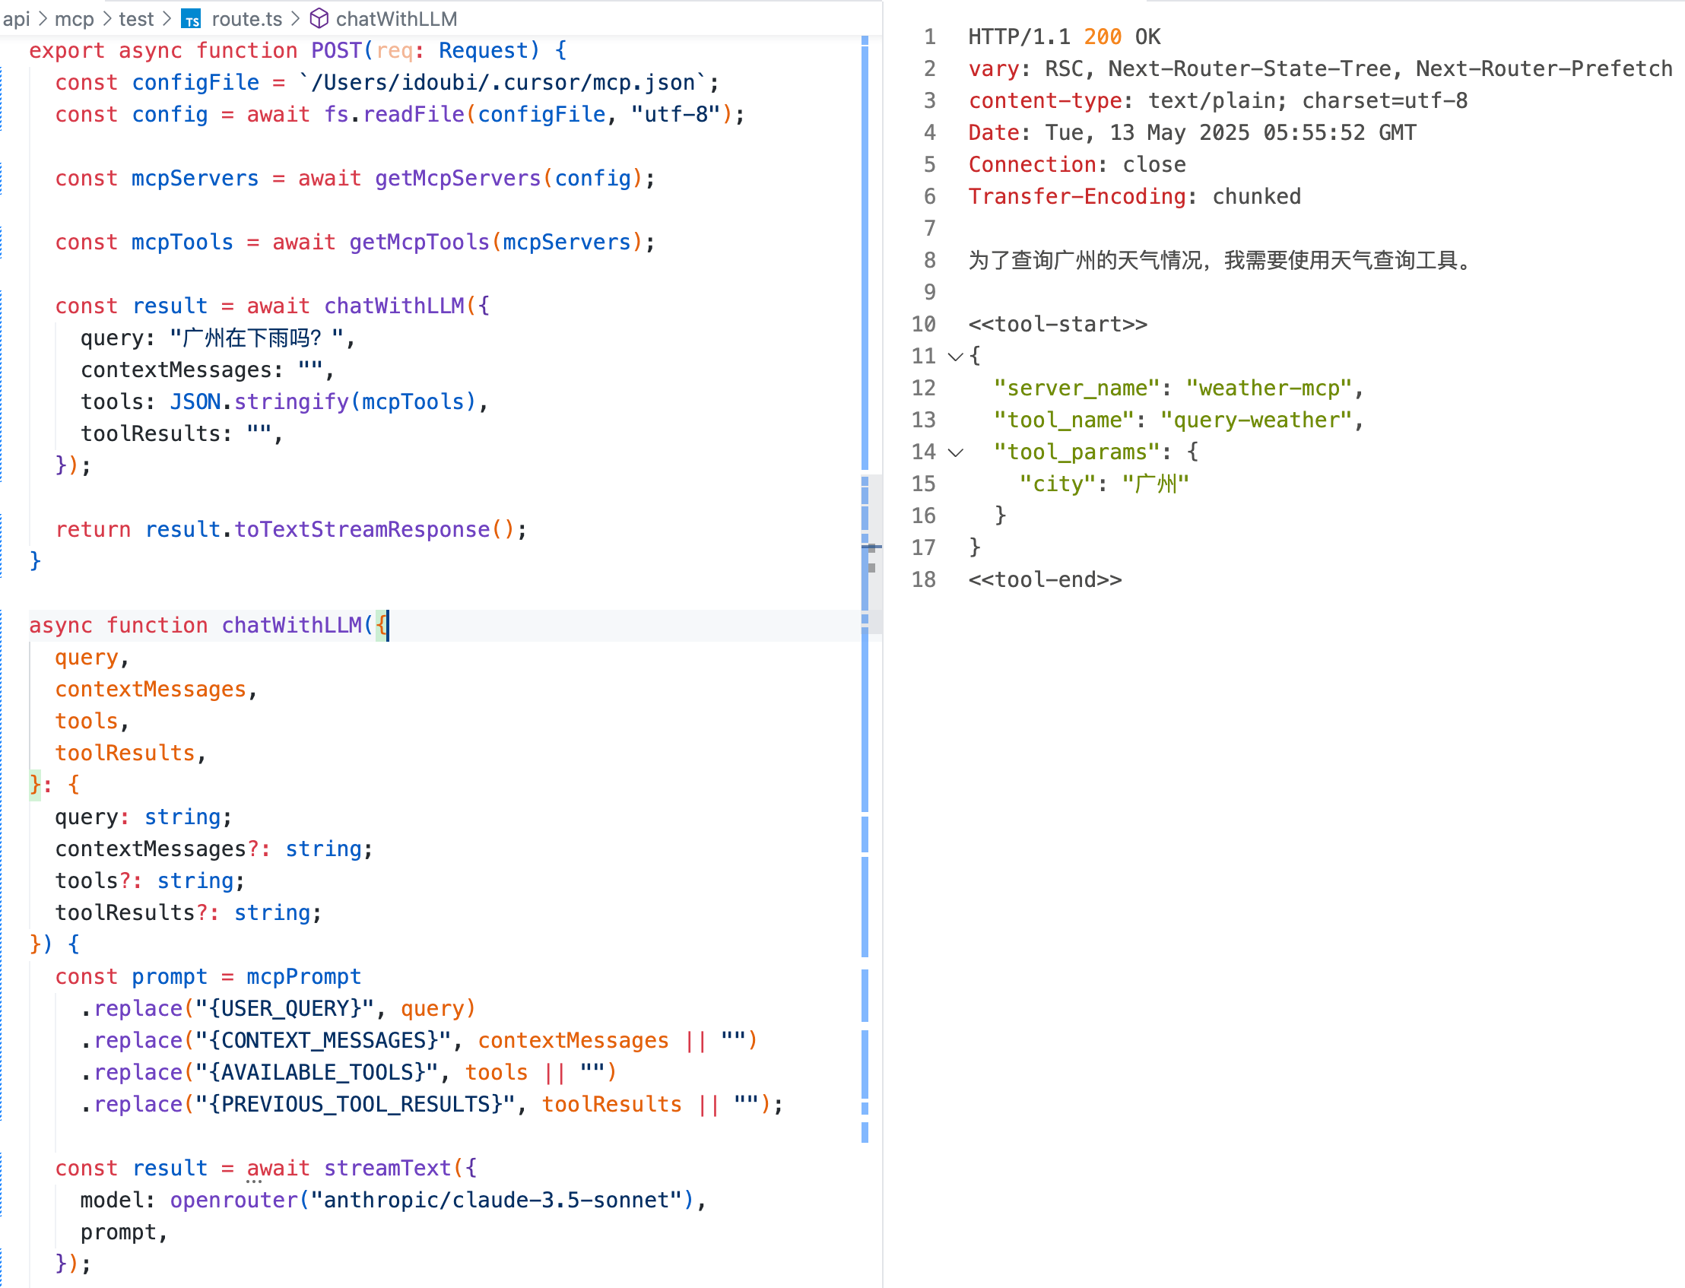Click line number 10 in response panel
1685x1288 pixels.
(923, 325)
